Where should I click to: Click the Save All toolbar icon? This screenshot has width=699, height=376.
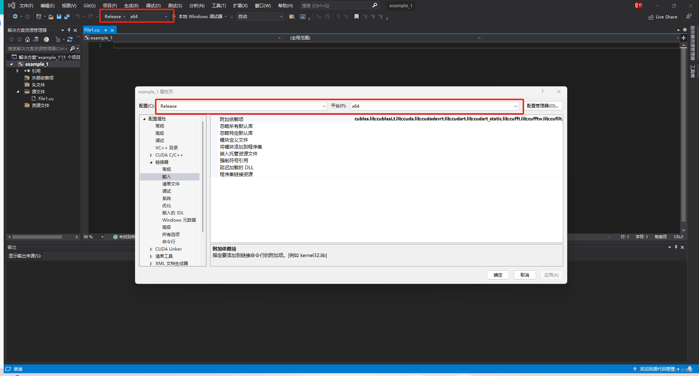67,17
